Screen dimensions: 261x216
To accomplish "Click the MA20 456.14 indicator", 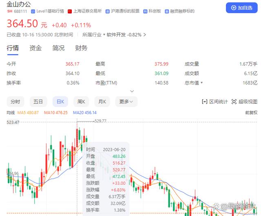I will 85,113.
